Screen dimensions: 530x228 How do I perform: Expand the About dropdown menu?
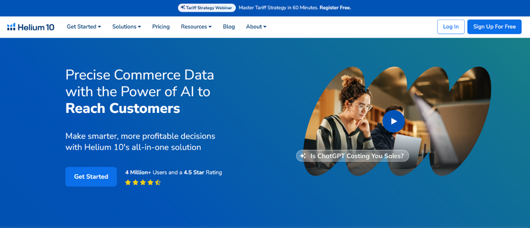pos(256,27)
